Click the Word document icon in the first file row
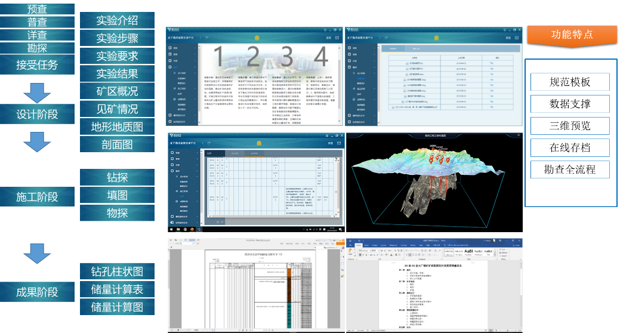Screen dimensions: 620x333 pos(407,63)
